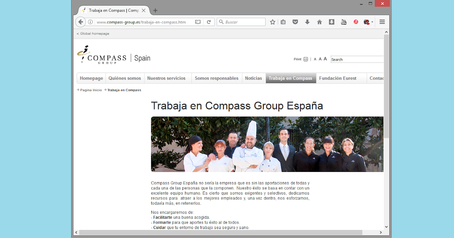This screenshot has height=238, width=454.
Task: Toggle the reading list clipboard icon
Action: [x=283, y=22]
